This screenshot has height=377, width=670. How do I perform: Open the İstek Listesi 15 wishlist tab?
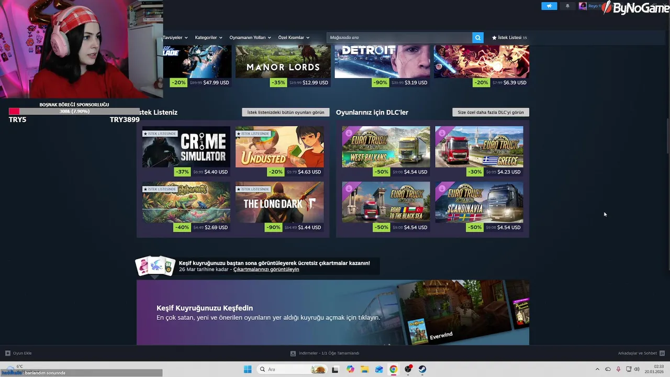pos(509,38)
